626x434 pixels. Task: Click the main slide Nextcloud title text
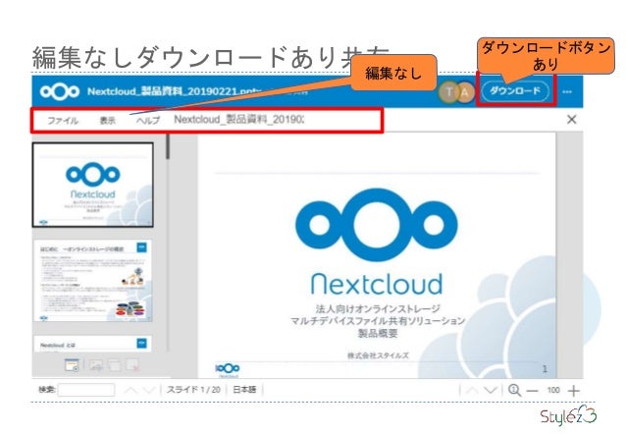pos(377,284)
